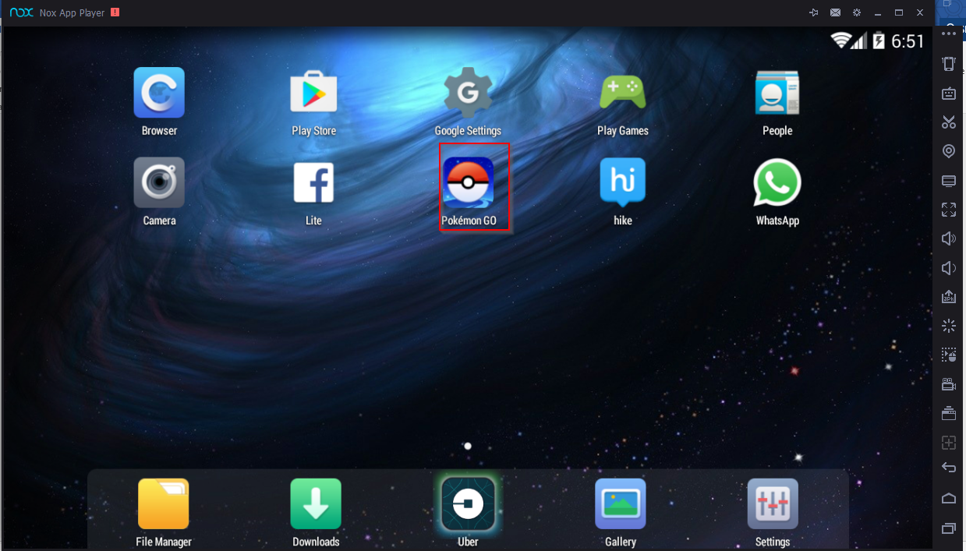Image resolution: width=966 pixels, height=551 pixels.
Task: Click the volume down sidebar icon
Action: [949, 268]
